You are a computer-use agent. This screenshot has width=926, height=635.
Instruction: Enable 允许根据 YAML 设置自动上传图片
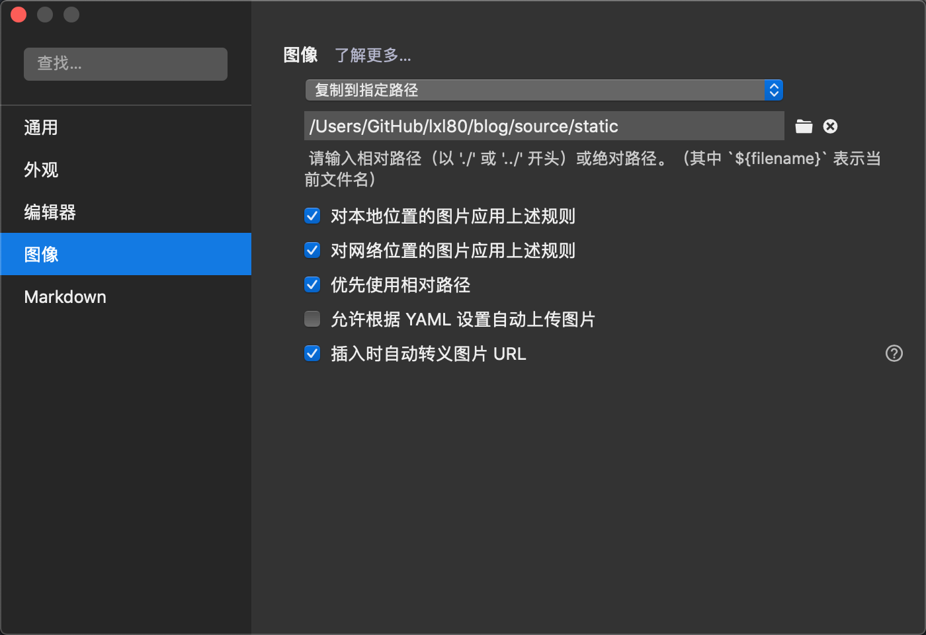pyautogui.click(x=312, y=319)
